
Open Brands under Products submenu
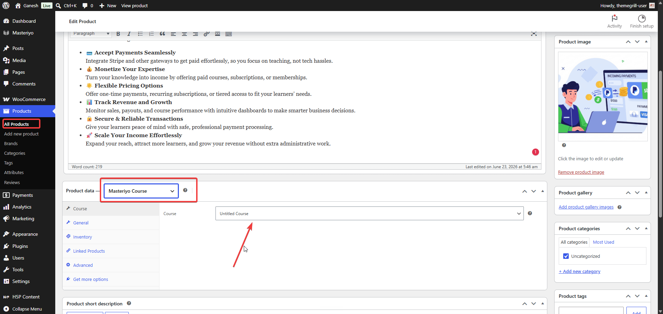11,143
